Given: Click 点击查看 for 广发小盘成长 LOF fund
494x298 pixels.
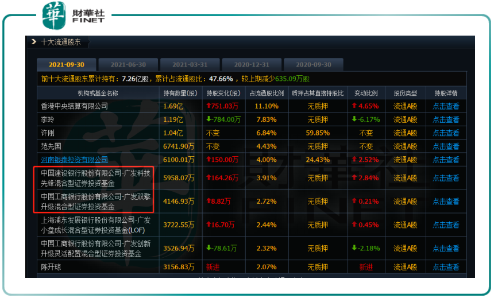Looking at the screenshot, I should [x=446, y=225].
